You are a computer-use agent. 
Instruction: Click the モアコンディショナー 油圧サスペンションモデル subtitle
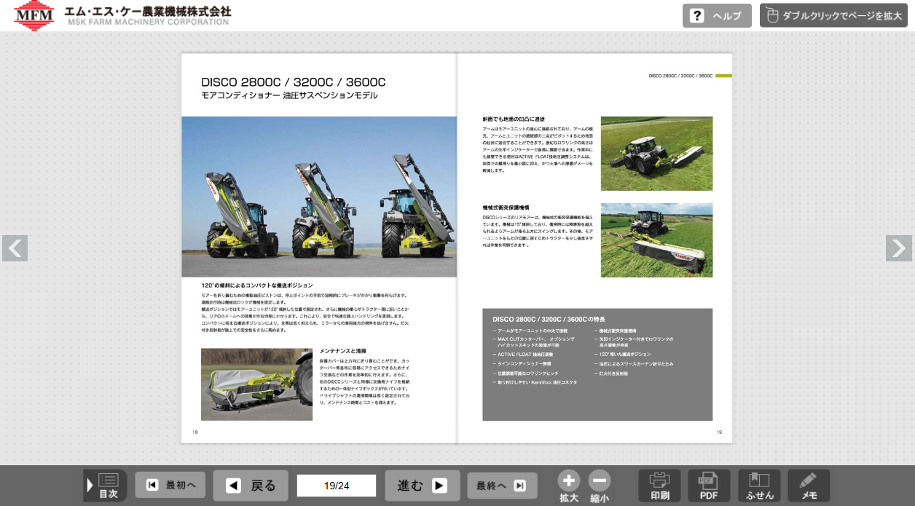289,95
